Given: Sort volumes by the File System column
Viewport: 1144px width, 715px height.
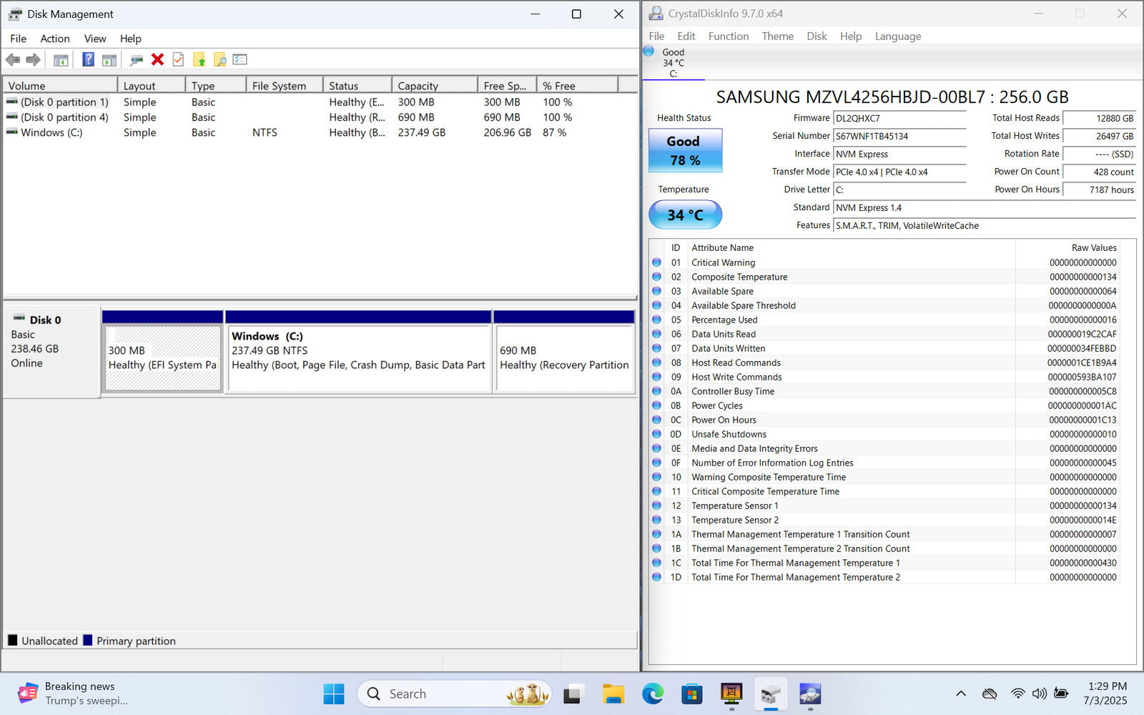Looking at the screenshot, I should coord(284,86).
